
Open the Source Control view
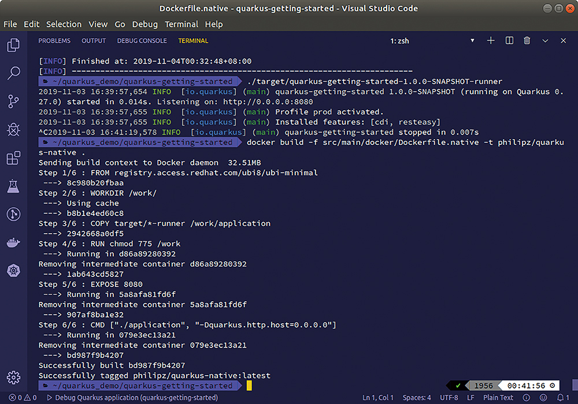(13, 102)
